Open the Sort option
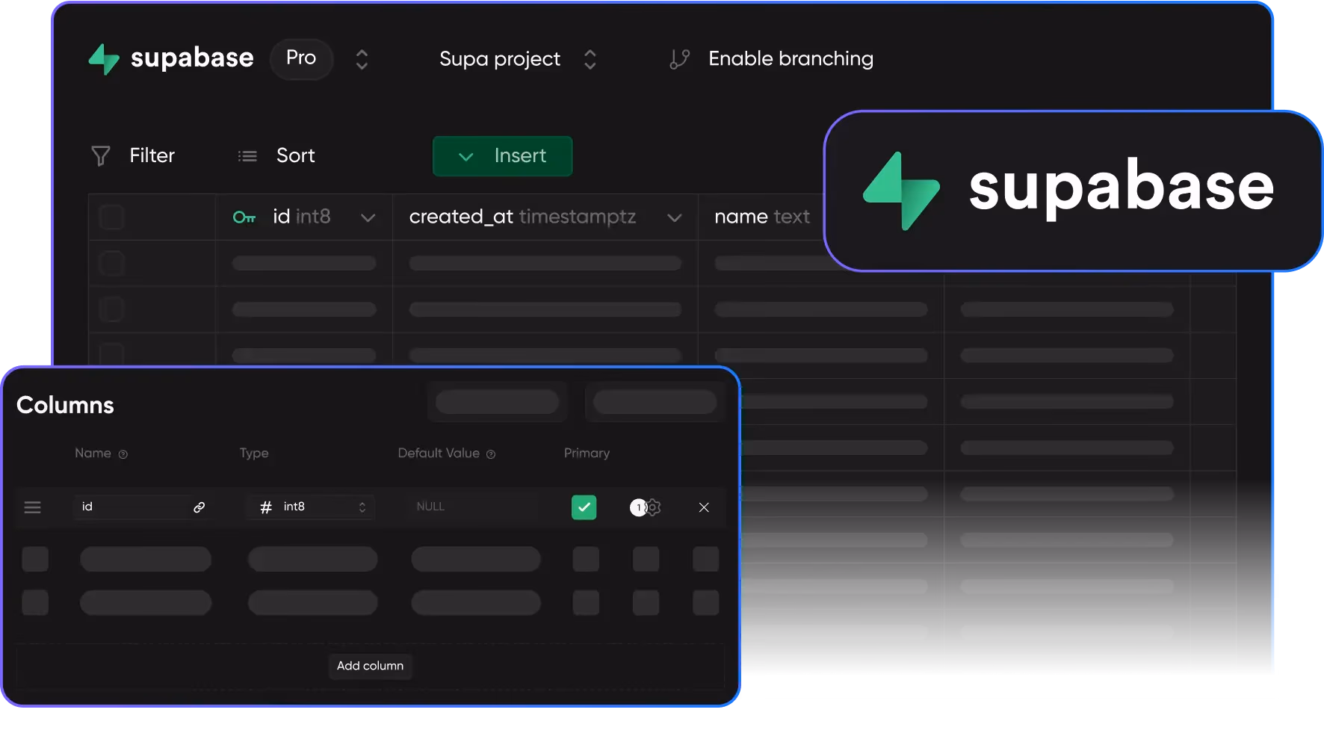This screenshot has width=1324, height=742. point(296,155)
